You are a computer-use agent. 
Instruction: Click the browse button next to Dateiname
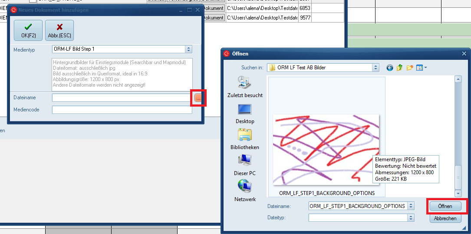[198, 98]
